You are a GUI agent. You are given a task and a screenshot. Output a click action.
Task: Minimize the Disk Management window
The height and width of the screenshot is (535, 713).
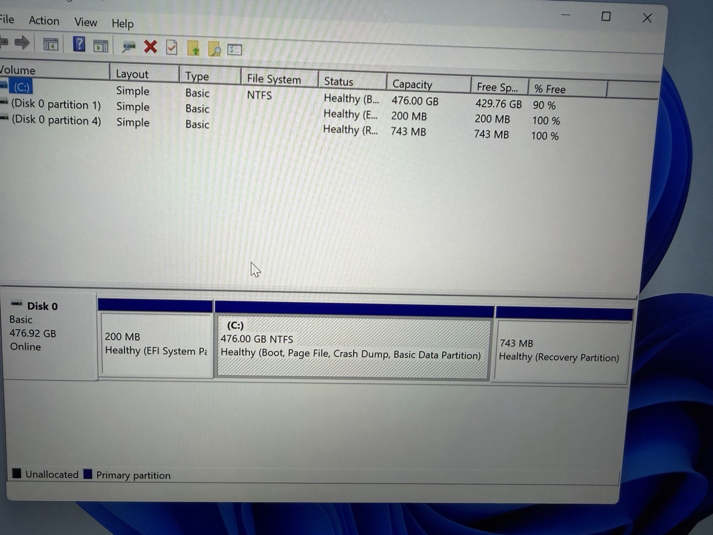(x=566, y=15)
